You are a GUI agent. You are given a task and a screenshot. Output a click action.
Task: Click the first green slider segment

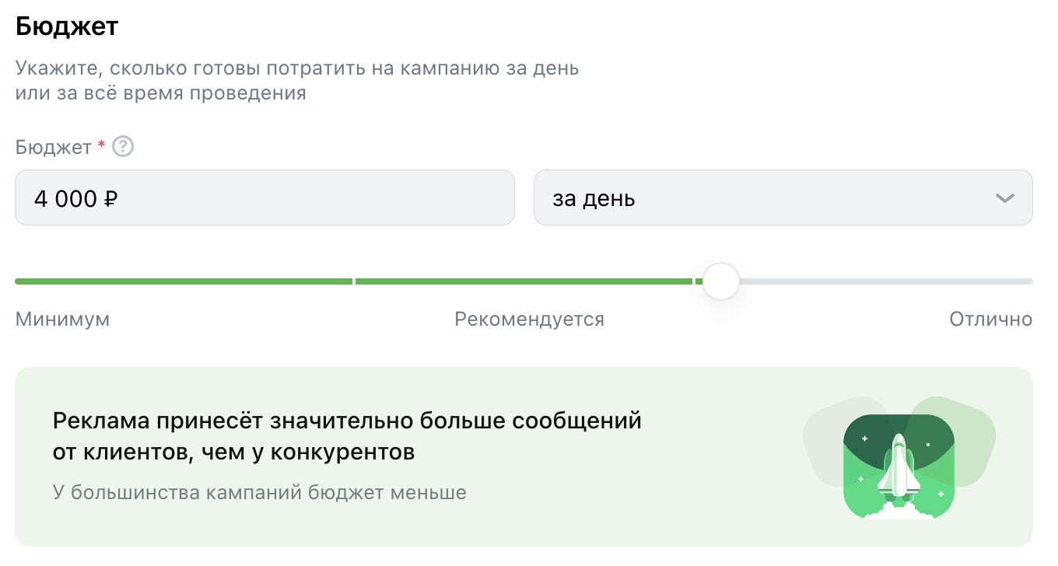pos(184,281)
